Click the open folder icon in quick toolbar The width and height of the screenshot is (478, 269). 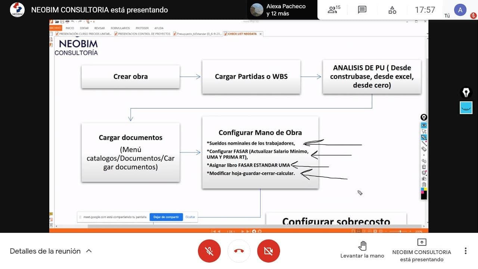click(x=57, y=22)
